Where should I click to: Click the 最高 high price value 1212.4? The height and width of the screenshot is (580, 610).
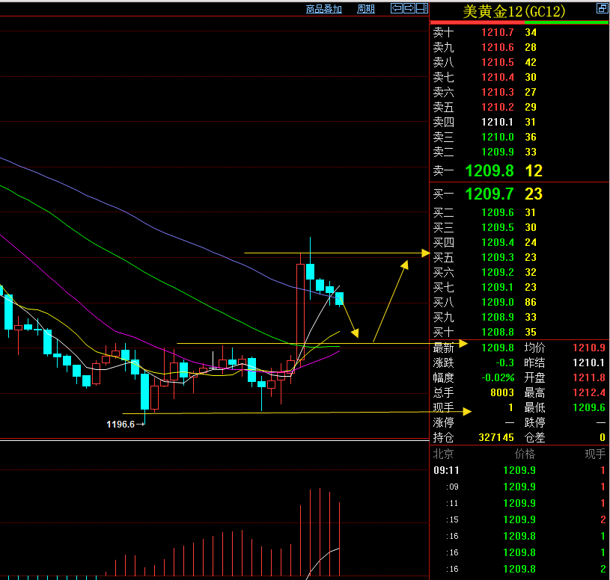[x=589, y=392]
